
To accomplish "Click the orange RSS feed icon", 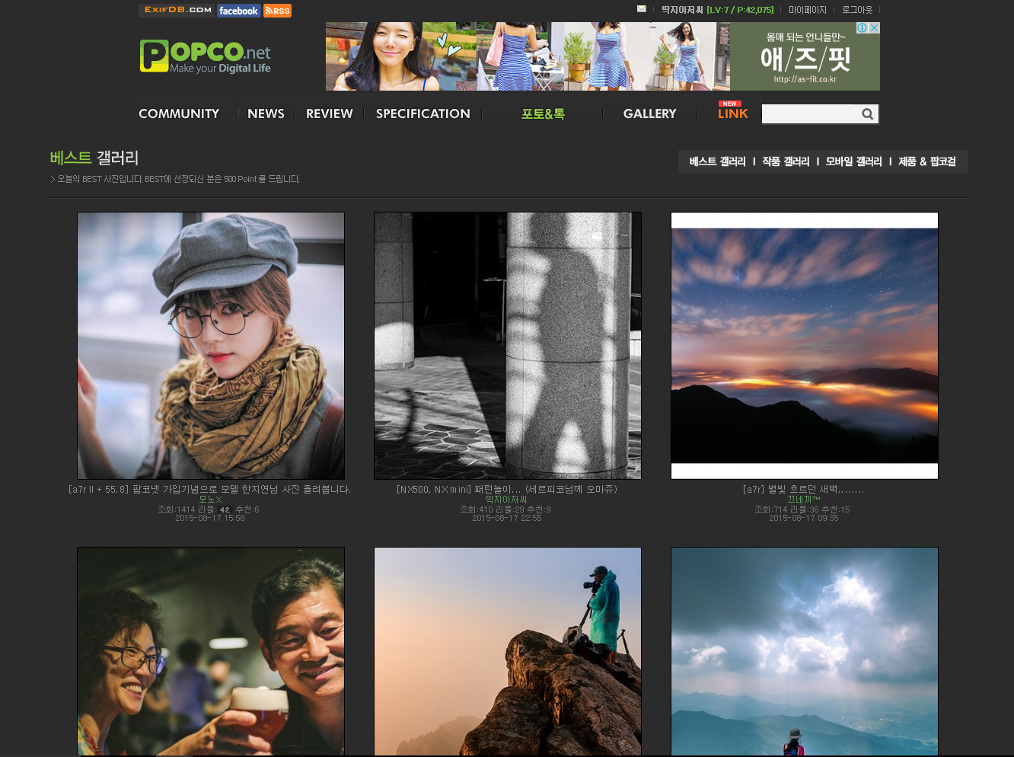I will pyautogui.click(x=278, y=11).
